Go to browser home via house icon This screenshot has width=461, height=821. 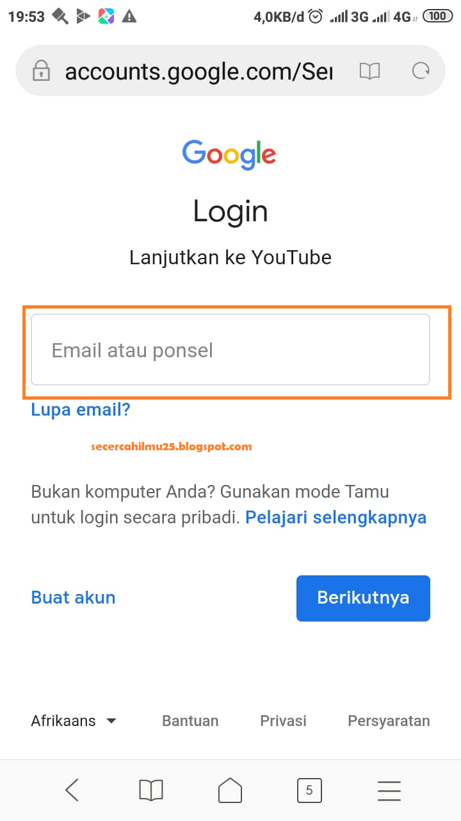pyautogui.click(x=230, y=790)
